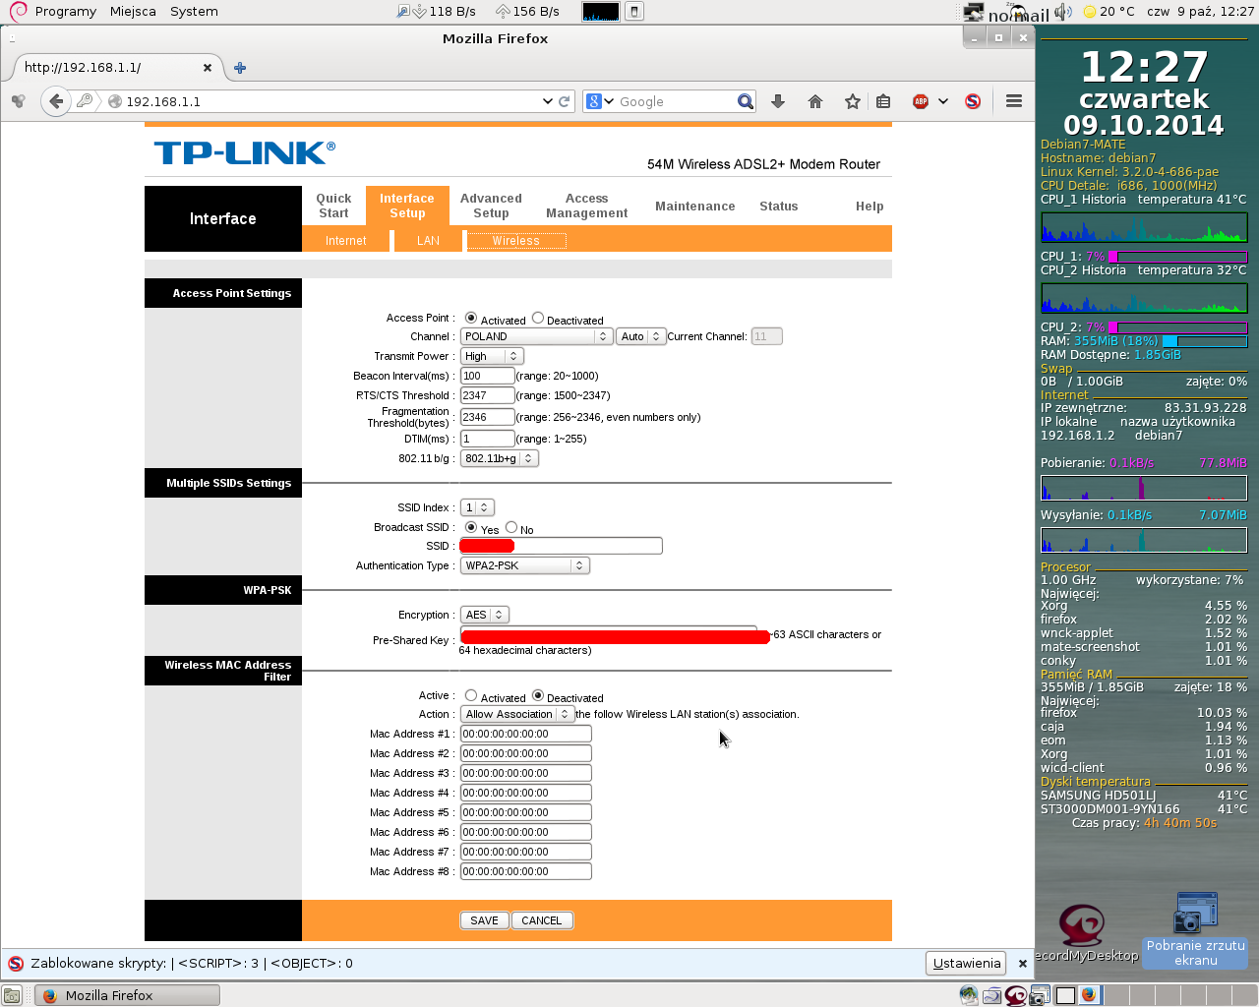Open the Authentication Type dropdown
This screenshot has height=1007, width=1259.
tap(524, 565)
